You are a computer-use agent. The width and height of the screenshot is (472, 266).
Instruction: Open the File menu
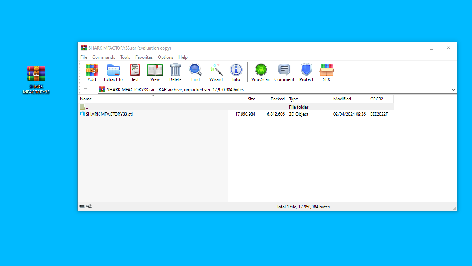84,57
